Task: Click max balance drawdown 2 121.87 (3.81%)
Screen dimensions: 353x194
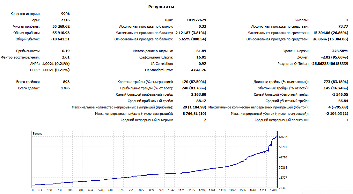Action: pyautogui.click(x=191, y=33)
